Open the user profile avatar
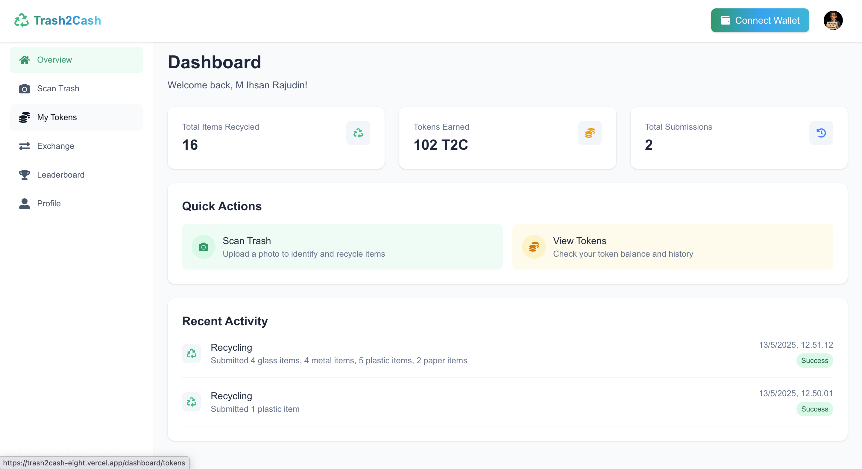862x469 pixels. [833, 20]
